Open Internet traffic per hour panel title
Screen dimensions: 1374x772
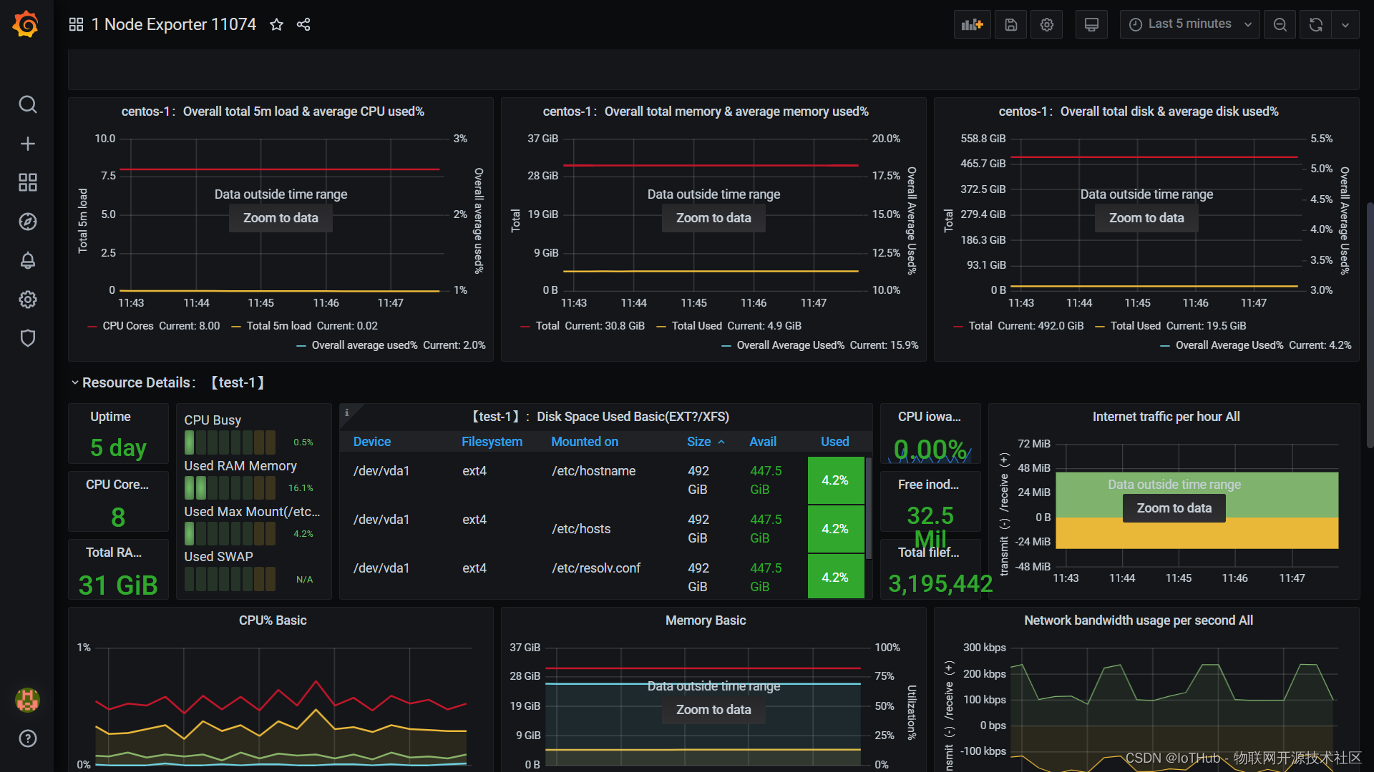(x=1166, y=417)
